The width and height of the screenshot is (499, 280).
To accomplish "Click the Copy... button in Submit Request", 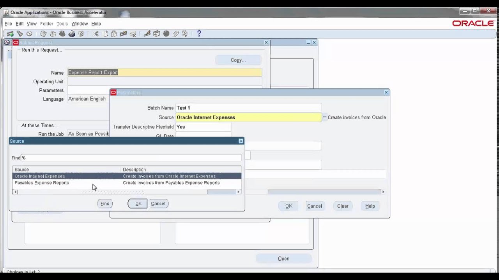I will tap(238, 60).
